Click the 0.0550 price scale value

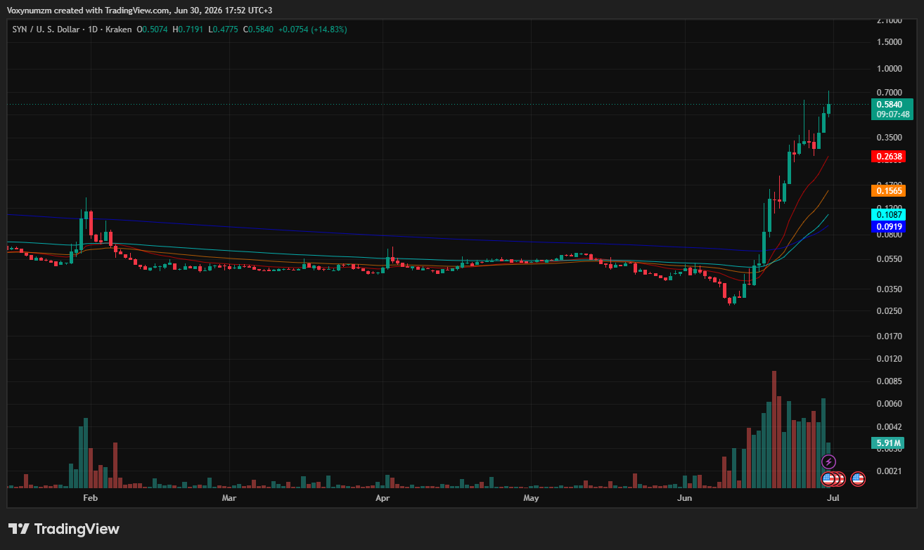pos(889,259)
